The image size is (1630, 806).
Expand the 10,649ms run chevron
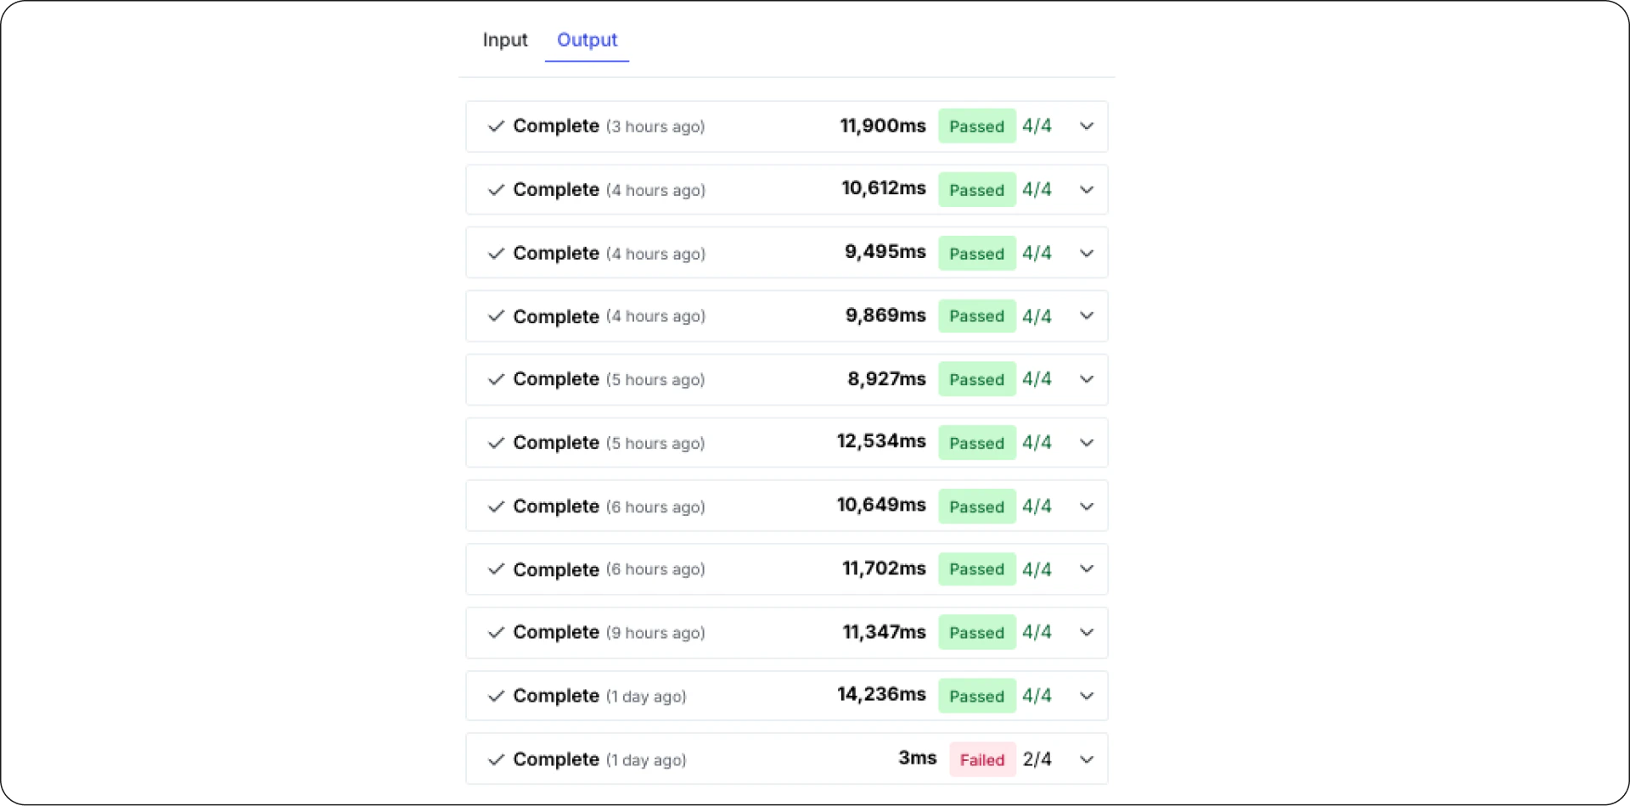pyautogui.click(x=1087, y=507)
